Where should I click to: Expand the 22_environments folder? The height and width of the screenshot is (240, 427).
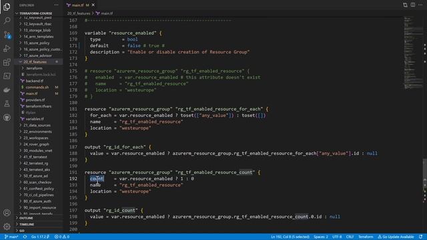click(37, 131)
